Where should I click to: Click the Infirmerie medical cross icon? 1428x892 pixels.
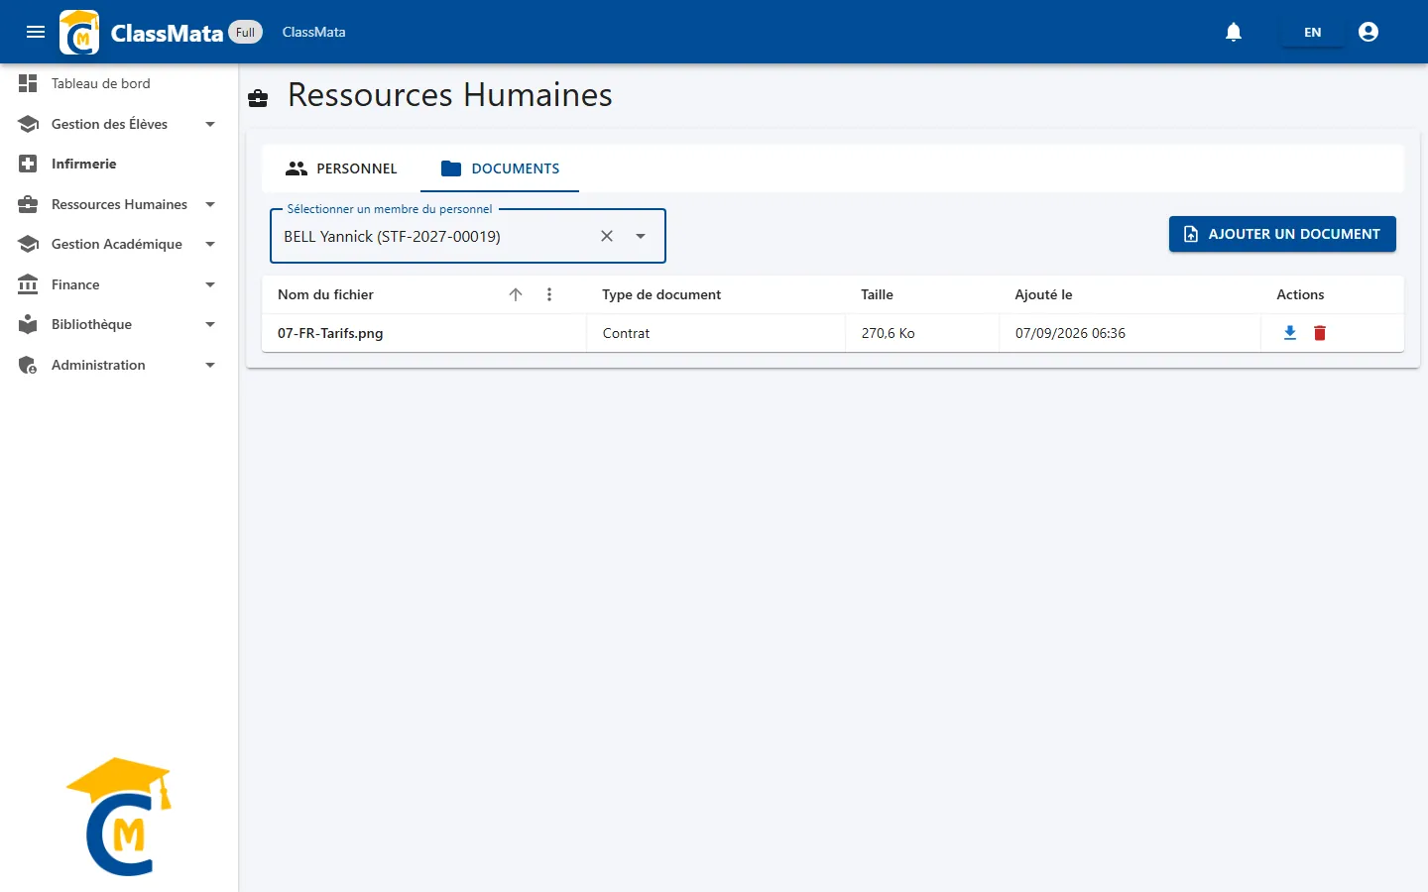point(28,164)
